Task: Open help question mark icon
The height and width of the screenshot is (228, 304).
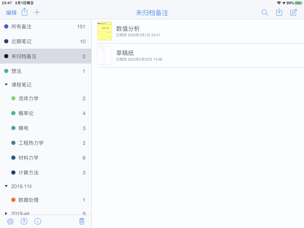Action: [x=24, y=221]
